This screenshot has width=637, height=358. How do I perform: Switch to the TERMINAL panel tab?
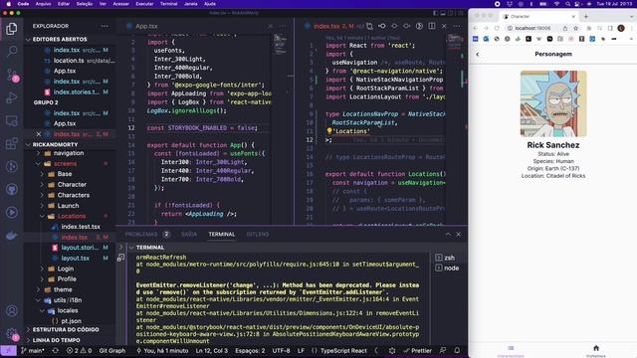[x=222, y=235]
